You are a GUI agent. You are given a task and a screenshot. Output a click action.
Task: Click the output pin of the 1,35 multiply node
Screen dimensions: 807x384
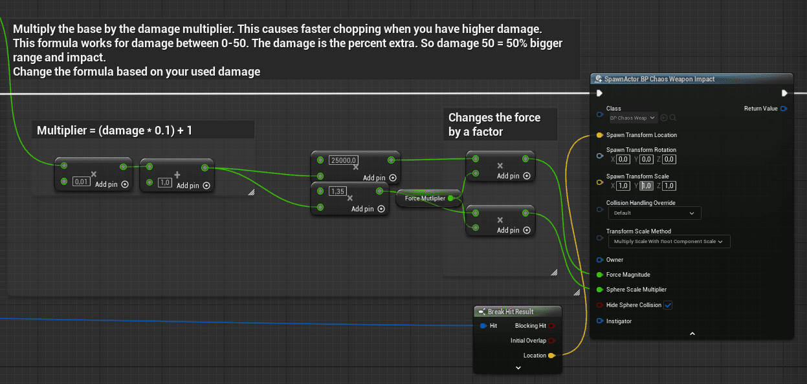pyautogui.click(x=380, y=191)
